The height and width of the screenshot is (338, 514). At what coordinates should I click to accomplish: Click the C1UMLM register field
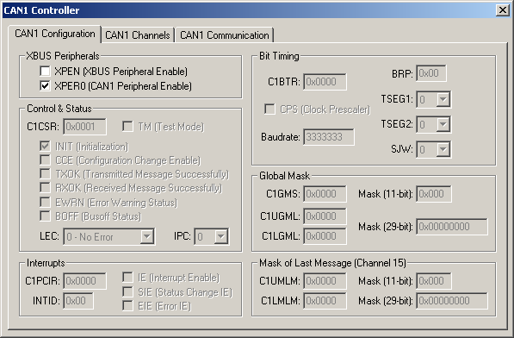click(325, 281)
